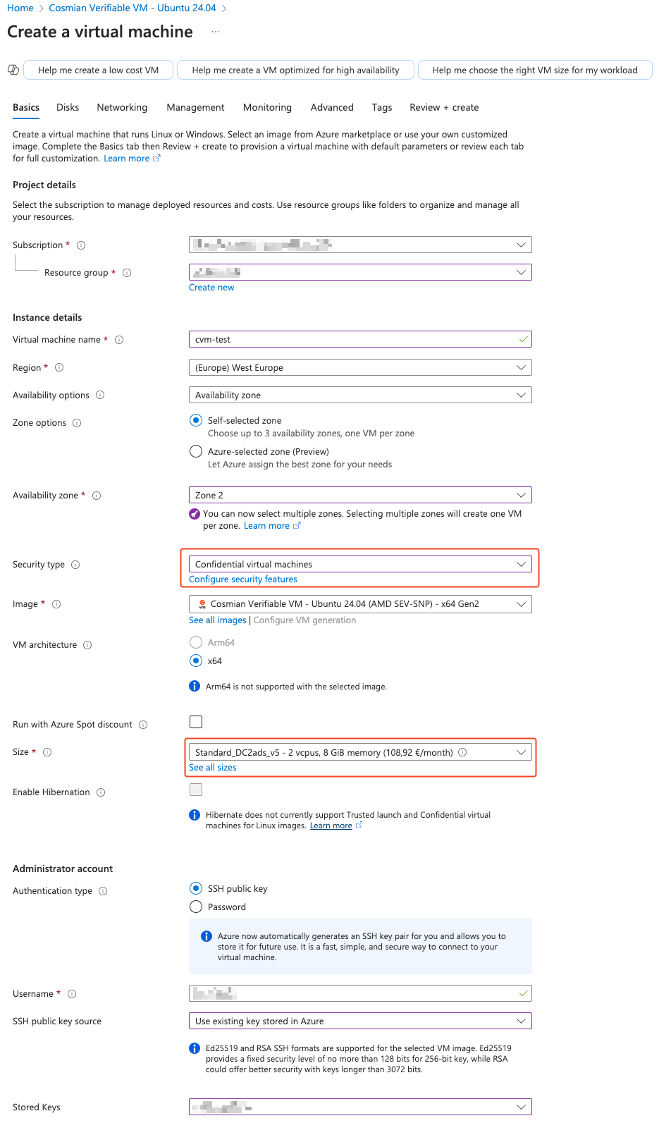The height and width of the screenshot is (1123, 659).
Task: Click the info icon next to Enable Hibernation
Action: tap(101, 792)
